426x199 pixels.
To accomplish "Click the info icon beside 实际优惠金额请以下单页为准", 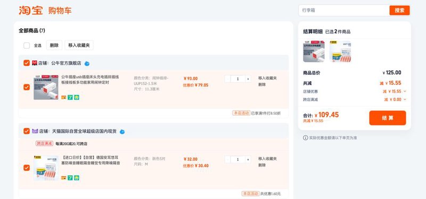I will click(305, 138).
